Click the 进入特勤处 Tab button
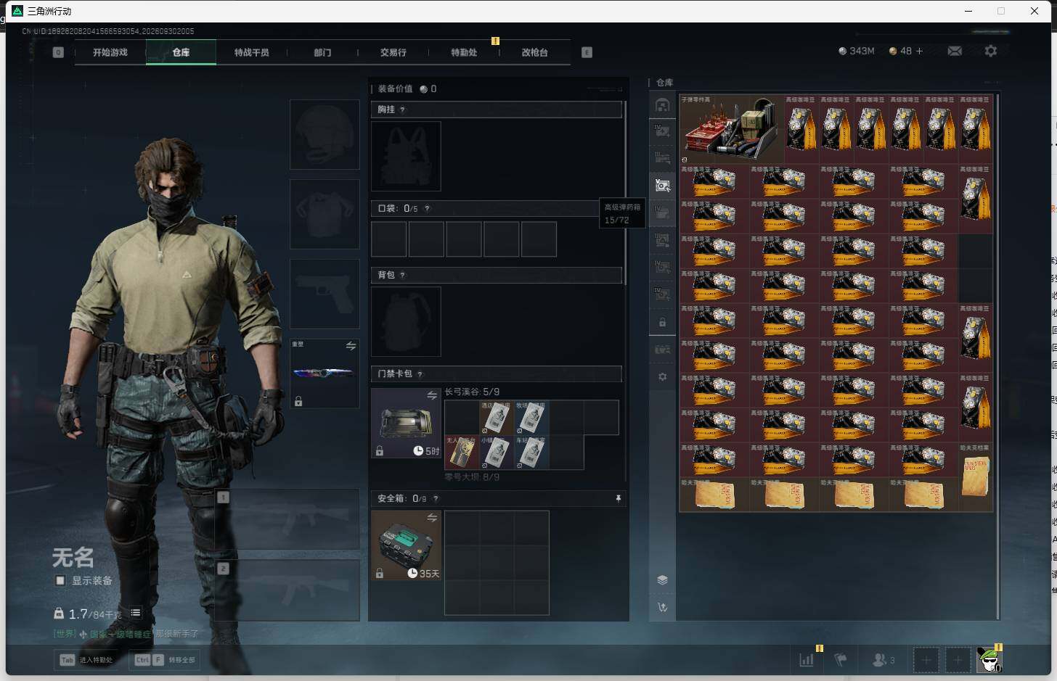This screenshot has width=1057, height=681. point(88,660)
